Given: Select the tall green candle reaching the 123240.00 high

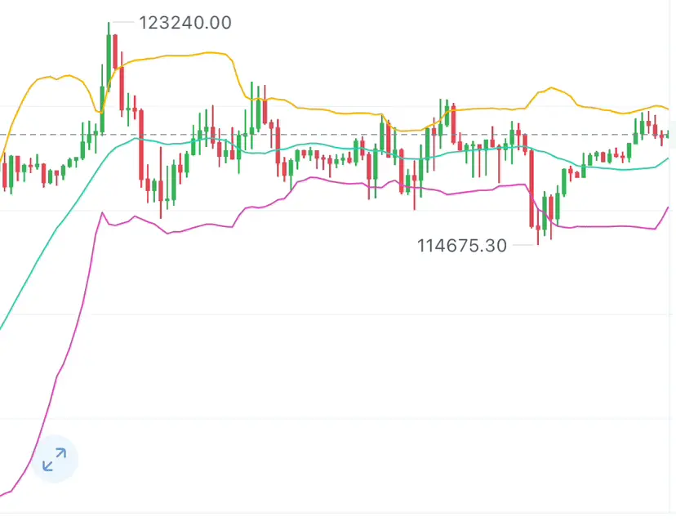Looking at the screenshot, I should [x=109, y=57].
